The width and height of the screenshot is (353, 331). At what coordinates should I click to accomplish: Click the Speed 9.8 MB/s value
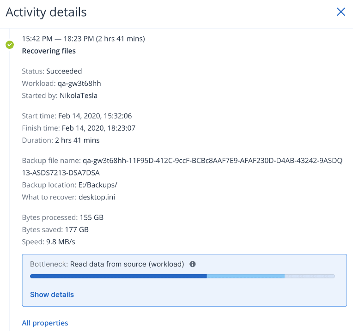click(61, 242)
